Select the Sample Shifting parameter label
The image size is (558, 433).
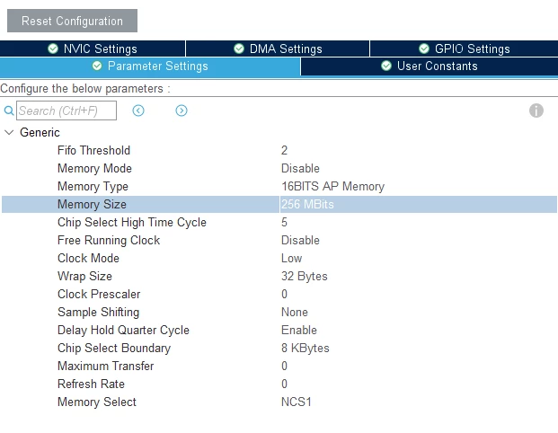[98, 312]
